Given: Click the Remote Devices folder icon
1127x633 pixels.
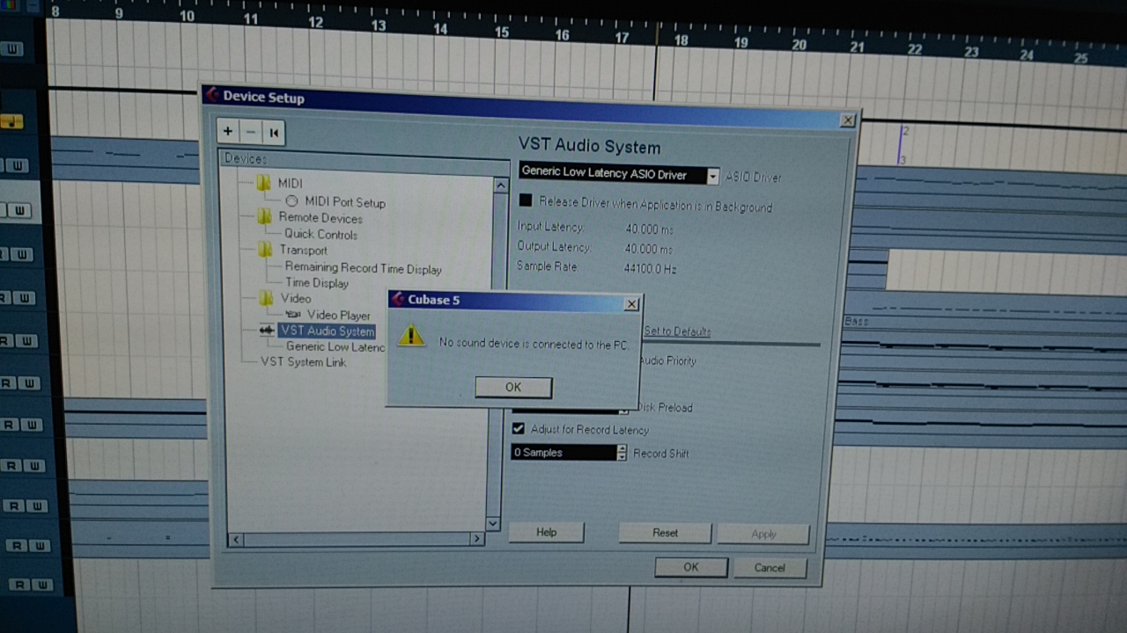Looking at the screenshot, I should coord(264,216).
